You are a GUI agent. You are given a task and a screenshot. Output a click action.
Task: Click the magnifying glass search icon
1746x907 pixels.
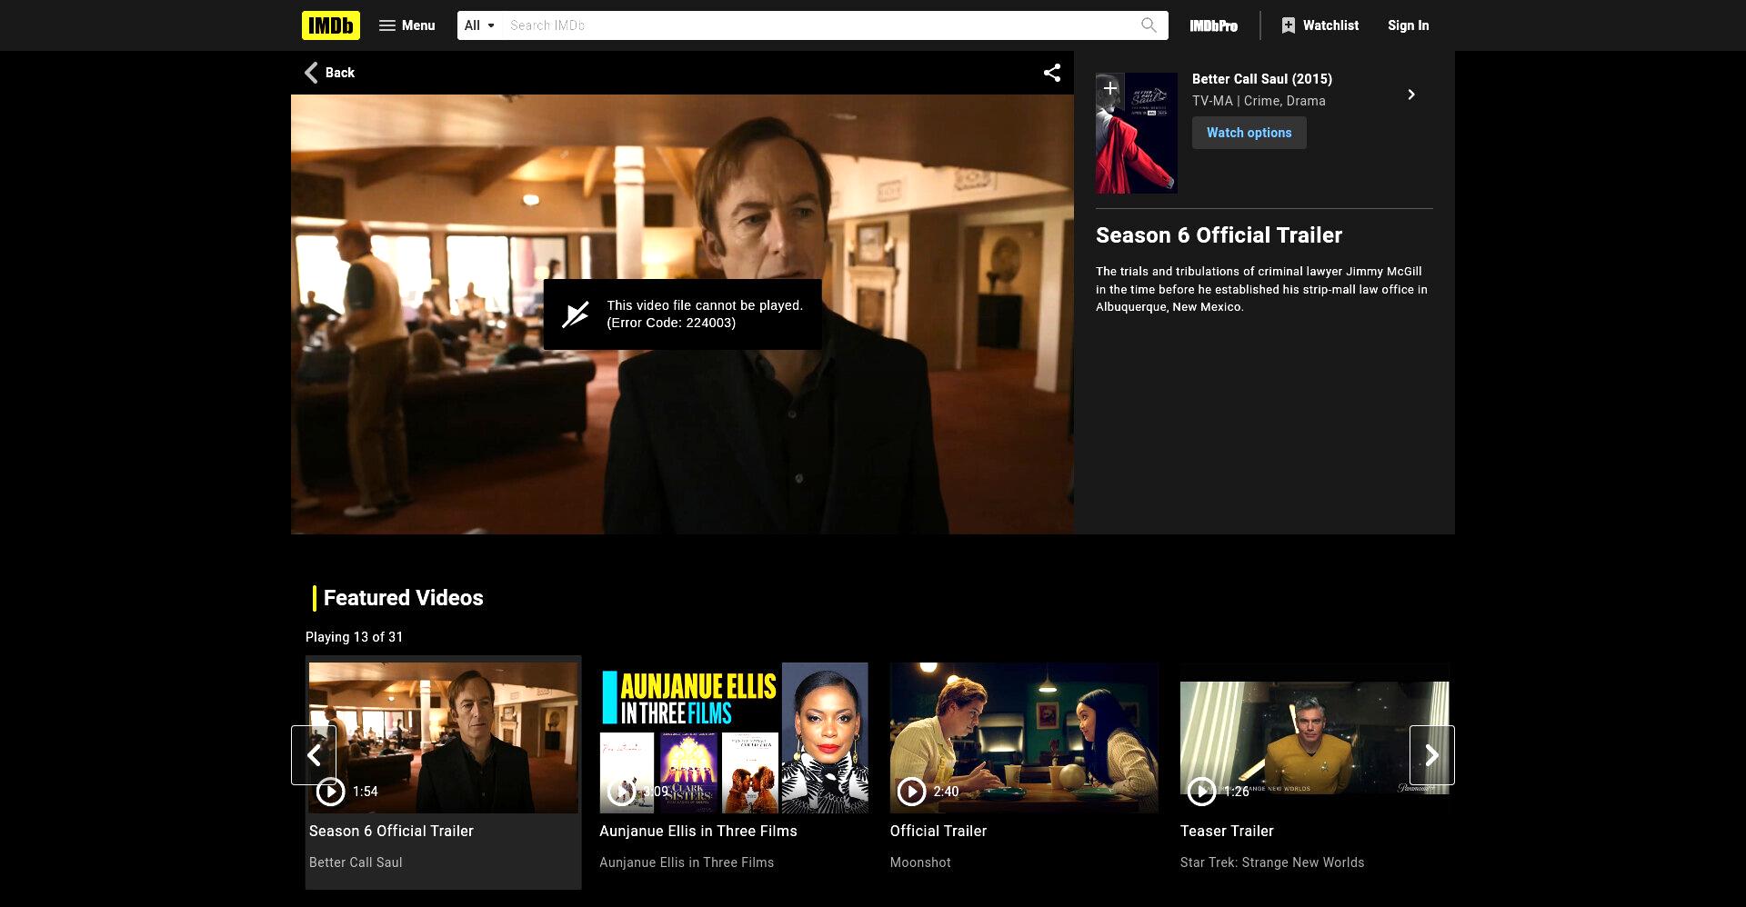click(x=1149, y=25)
